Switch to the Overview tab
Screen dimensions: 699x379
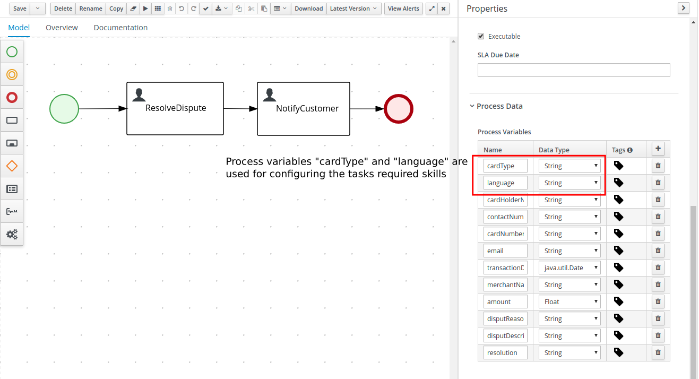tap(62, 28)
